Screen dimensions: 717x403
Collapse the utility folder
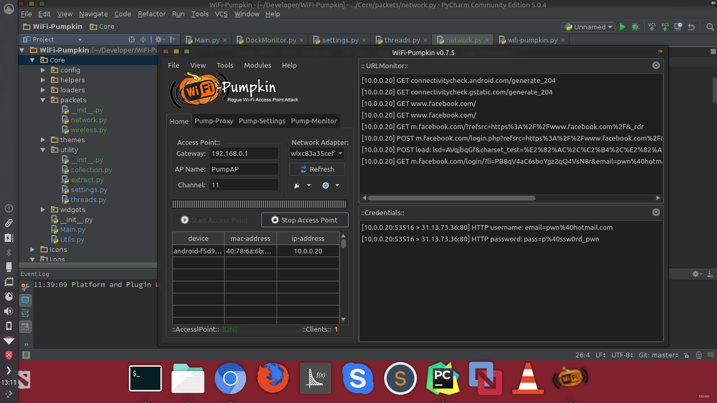(43, 150)
